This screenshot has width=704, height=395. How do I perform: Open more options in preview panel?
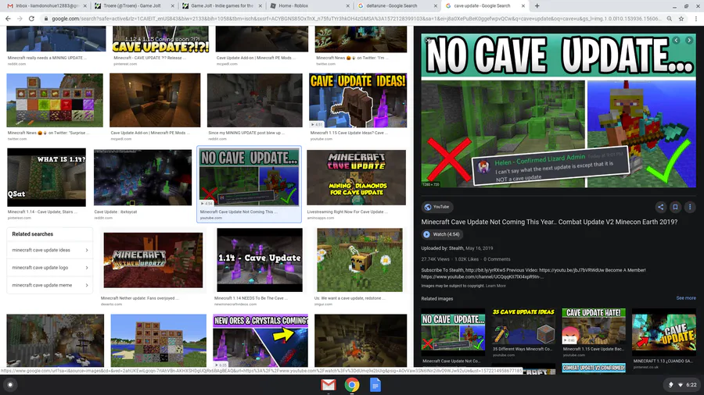(x=690, y=207)
